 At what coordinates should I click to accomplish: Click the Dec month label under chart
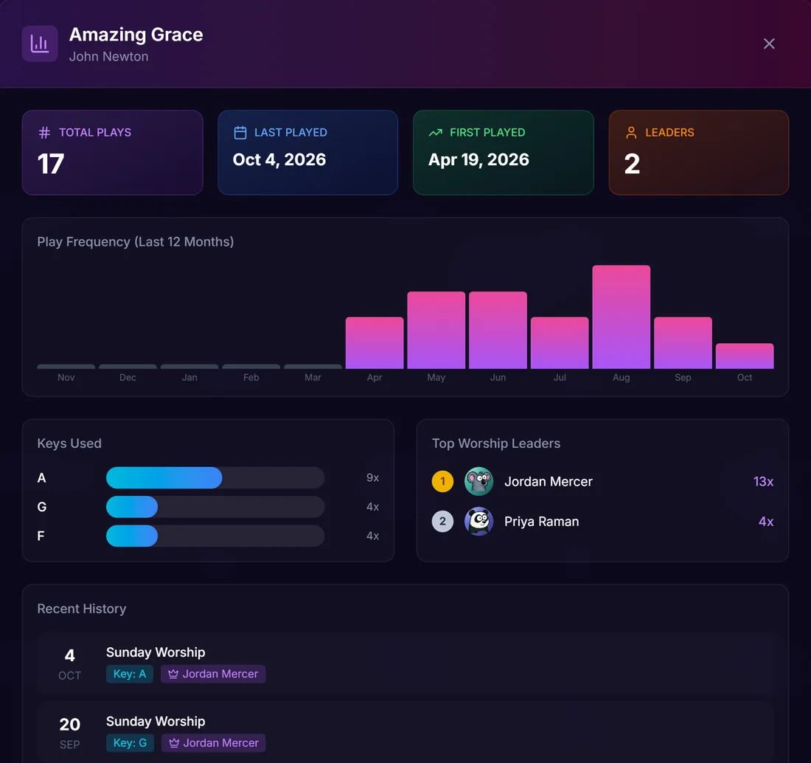(128, 377)
